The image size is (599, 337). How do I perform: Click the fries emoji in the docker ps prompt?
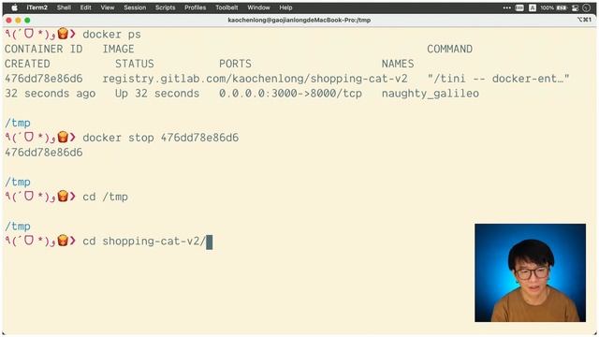coord(63,34)
